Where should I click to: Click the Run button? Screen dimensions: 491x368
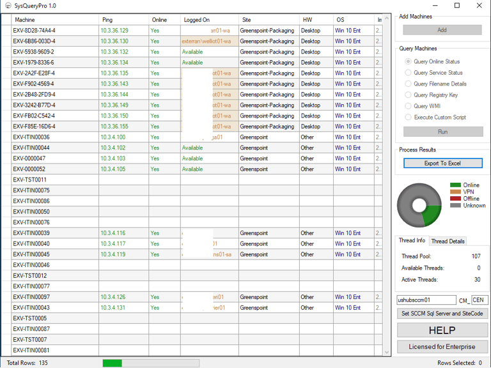pos(443,132)
